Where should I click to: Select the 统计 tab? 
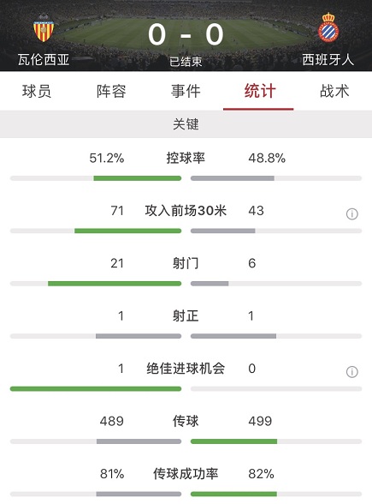click(260, 91)
